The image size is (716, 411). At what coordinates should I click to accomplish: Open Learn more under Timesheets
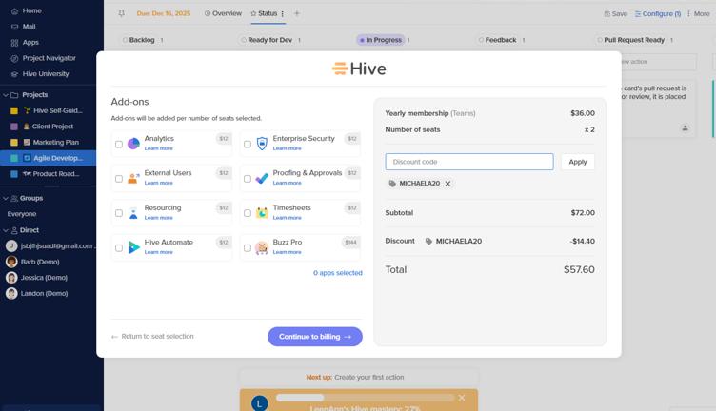coord(287,218)
